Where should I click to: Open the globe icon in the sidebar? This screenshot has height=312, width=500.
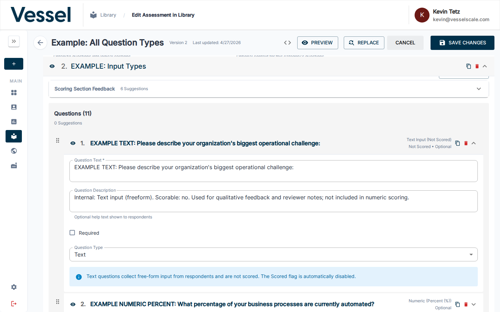[14, 151]
